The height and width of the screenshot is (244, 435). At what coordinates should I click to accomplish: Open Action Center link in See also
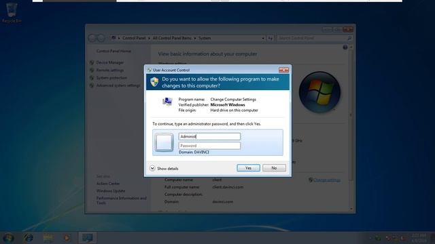[108, 184]
